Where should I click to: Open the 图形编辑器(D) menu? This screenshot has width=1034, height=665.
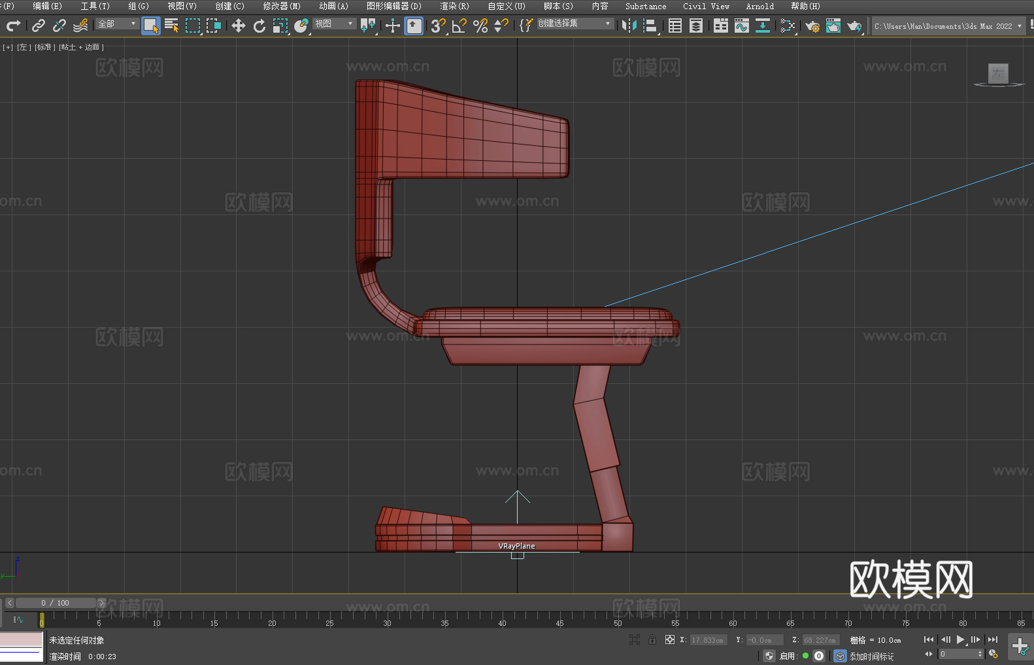click(x=394, y=7)
